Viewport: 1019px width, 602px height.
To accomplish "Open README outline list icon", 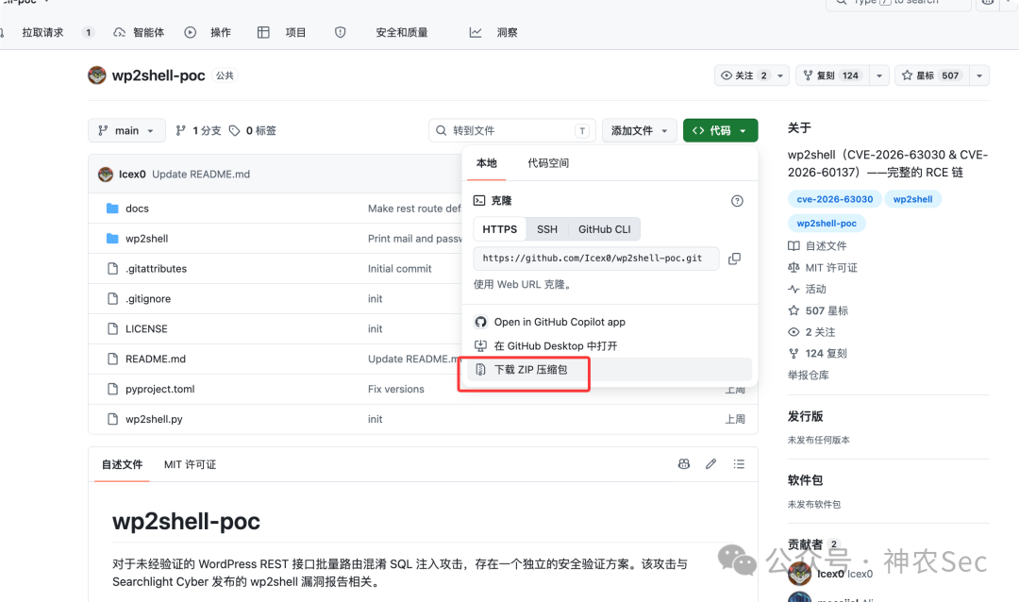I will [739, 464].
